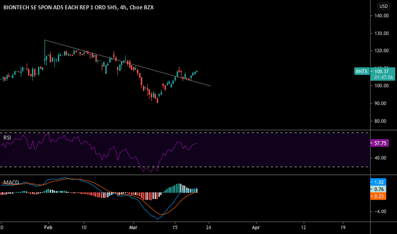Click the MACD histogram 0.76 tag
Screen dimensions: 397x234
(x=379, y=189)
